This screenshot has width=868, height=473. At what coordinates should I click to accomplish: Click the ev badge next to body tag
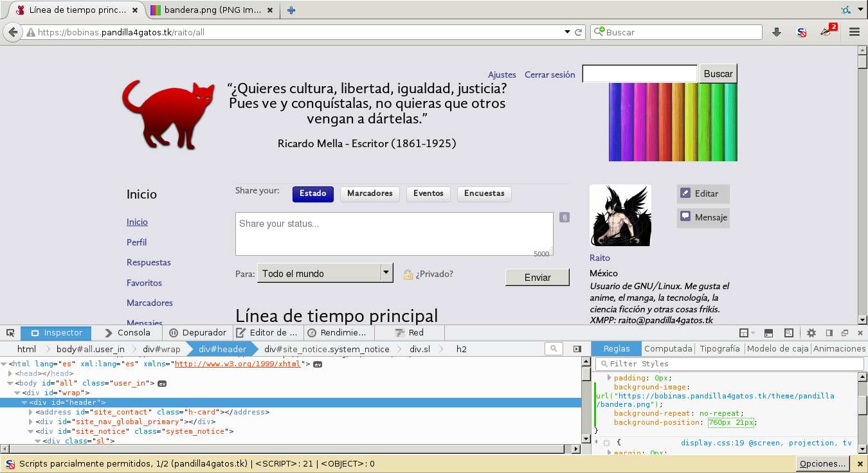163,384
